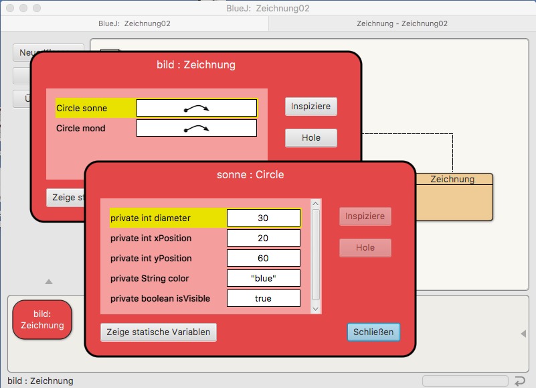Click the return arrow icon in status bar
This screenshot has width=536, height=388.
(x=520, y=381)
